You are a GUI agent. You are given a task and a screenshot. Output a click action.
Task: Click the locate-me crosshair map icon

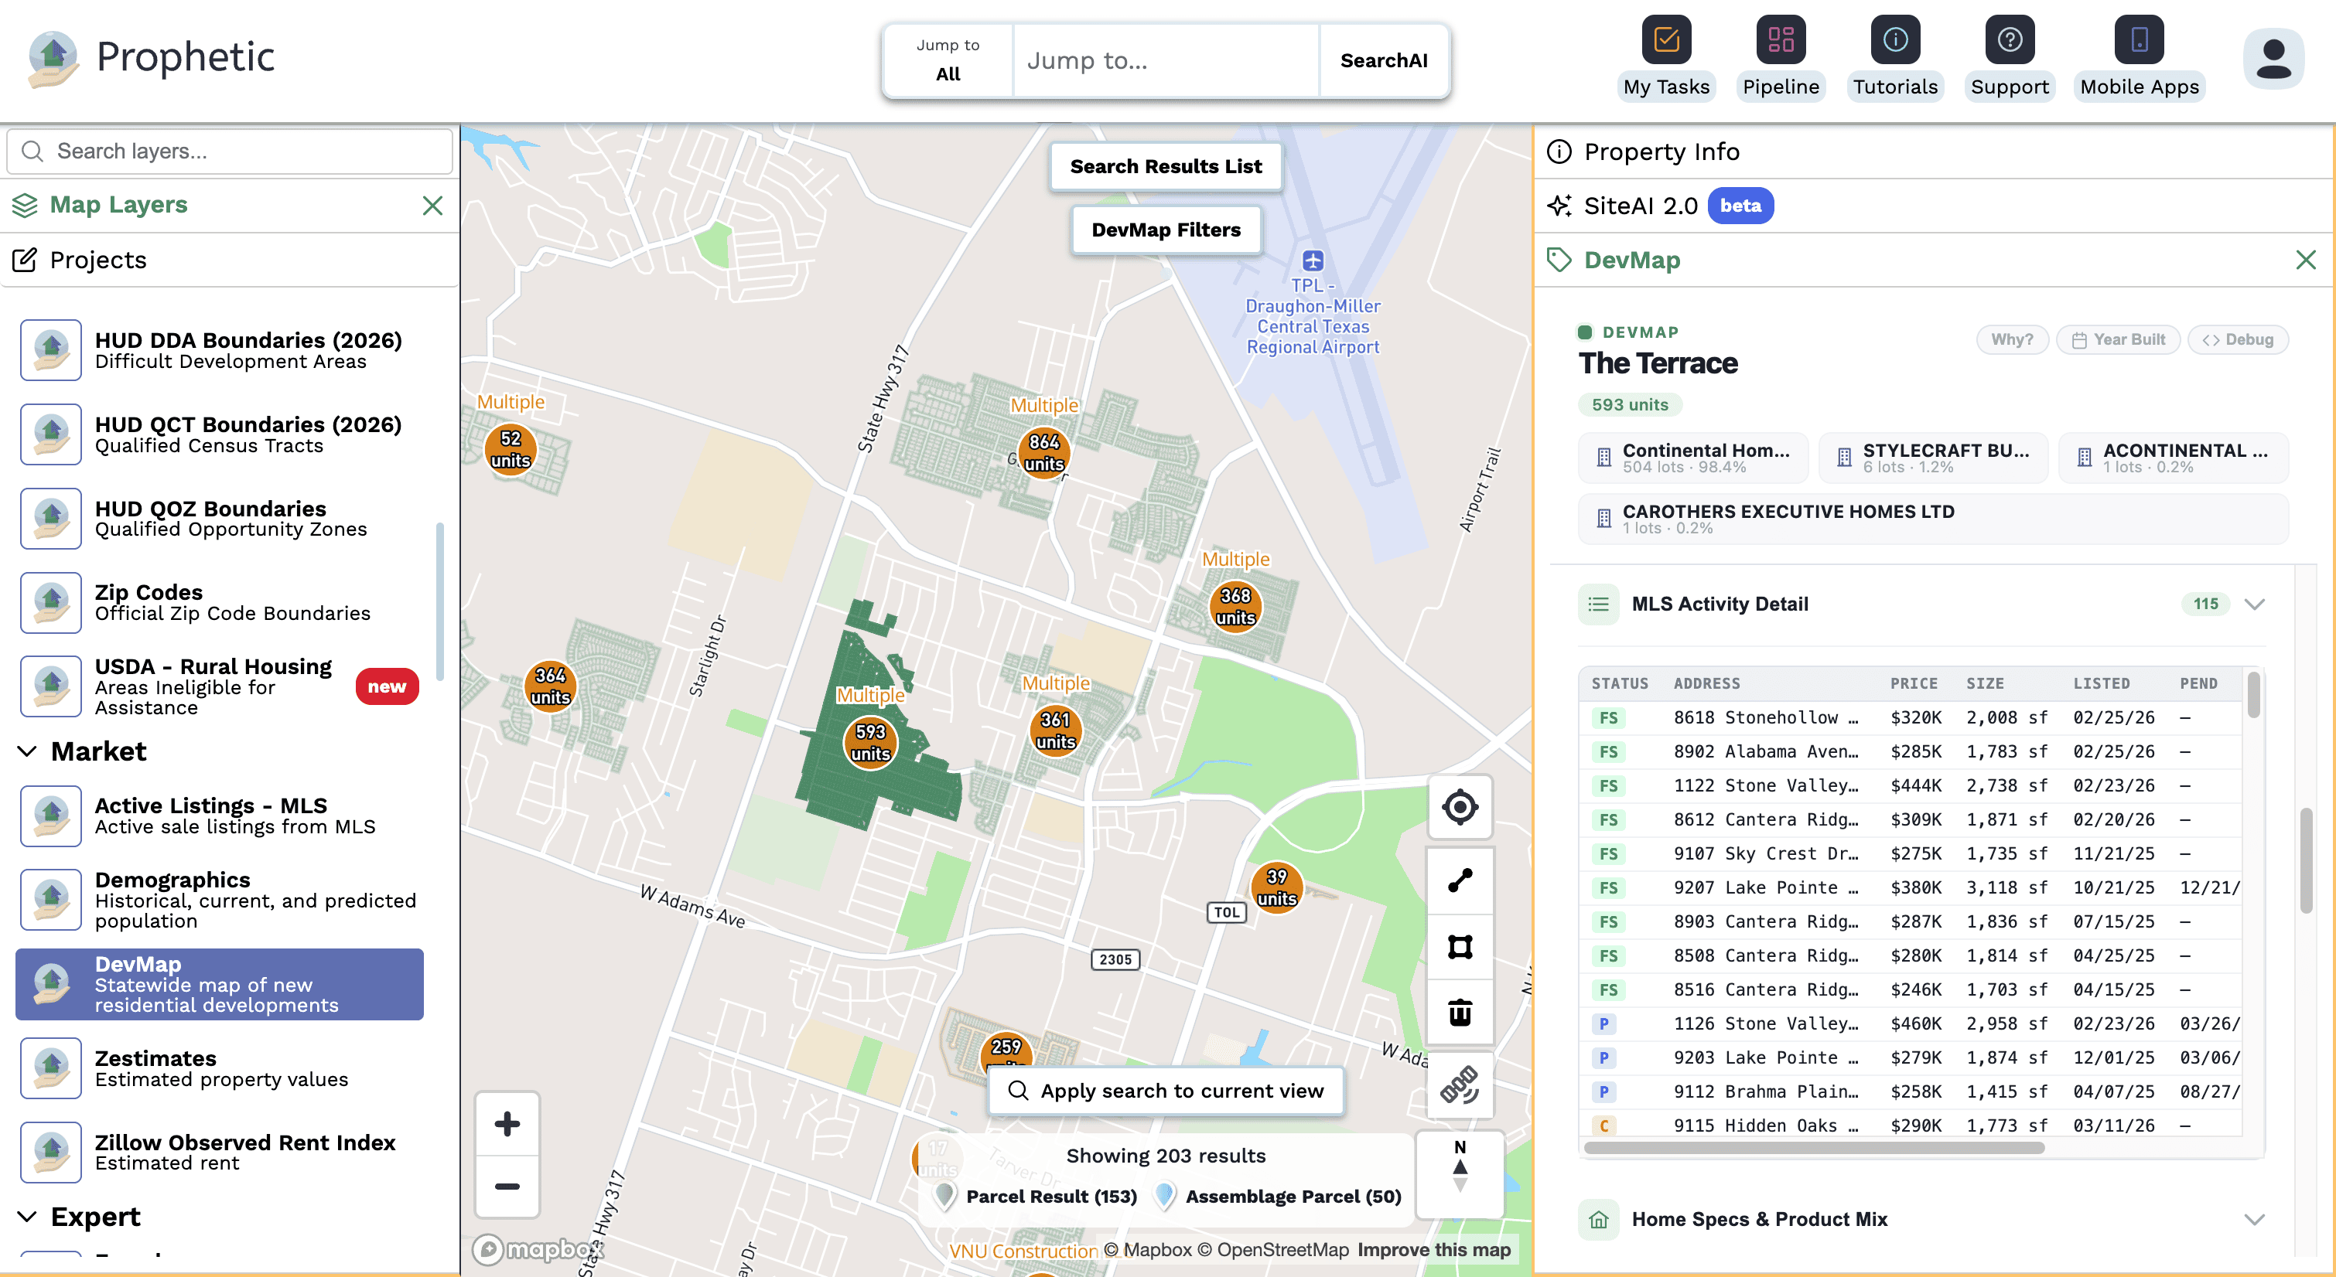tap(1459, 806)
